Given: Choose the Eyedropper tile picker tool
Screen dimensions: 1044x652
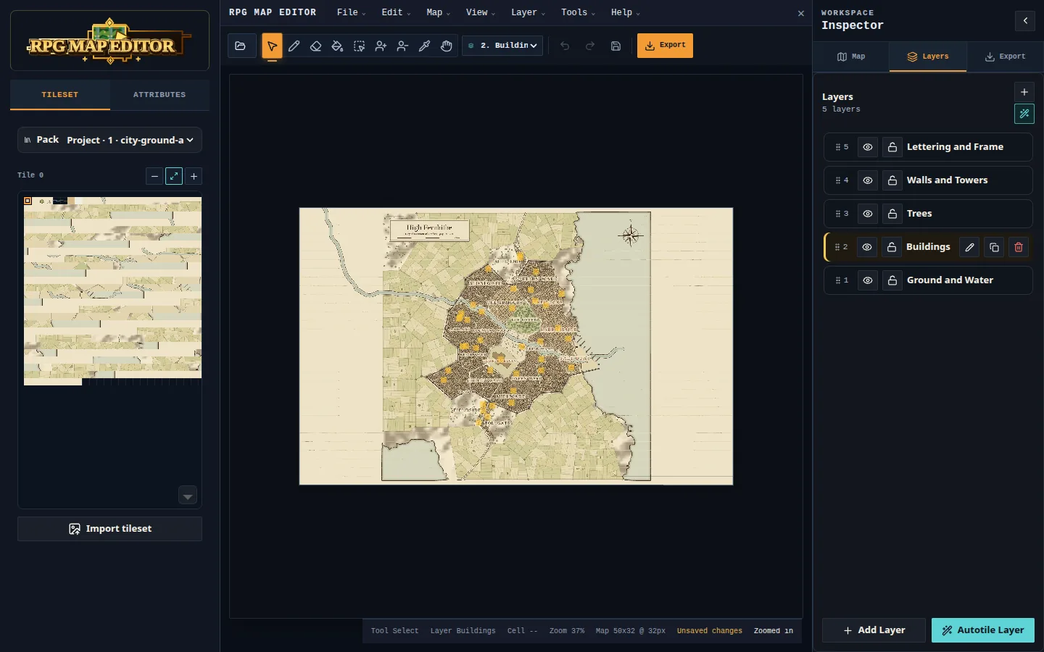Looking at the screenshot, I should pyautogui.click(x=424, y=46).
